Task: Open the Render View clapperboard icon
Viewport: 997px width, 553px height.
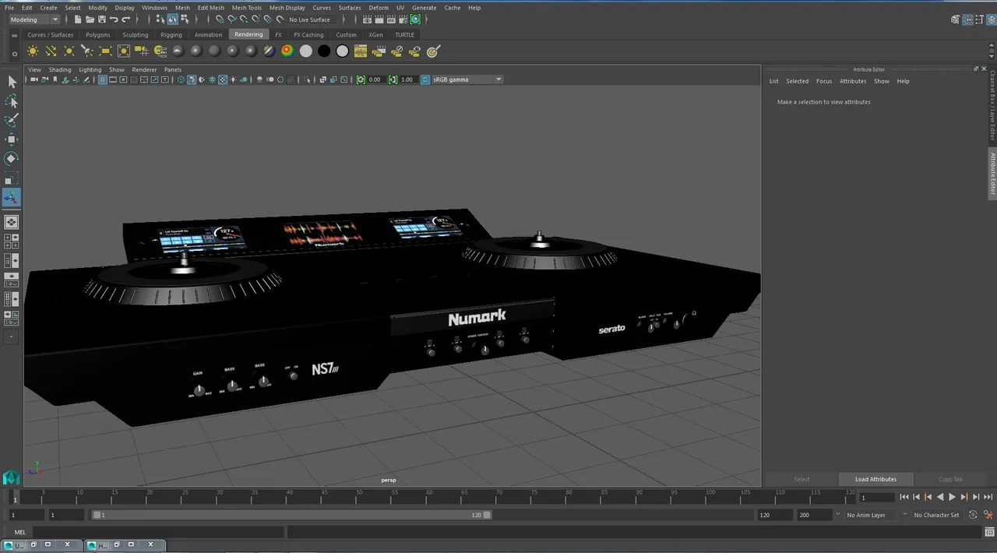Action: pyautogui.click(x=368, y=19)
